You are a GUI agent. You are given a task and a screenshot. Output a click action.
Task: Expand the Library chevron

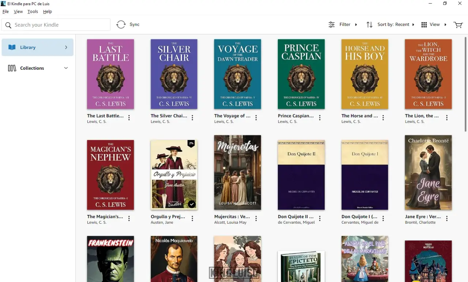point(66,47)
